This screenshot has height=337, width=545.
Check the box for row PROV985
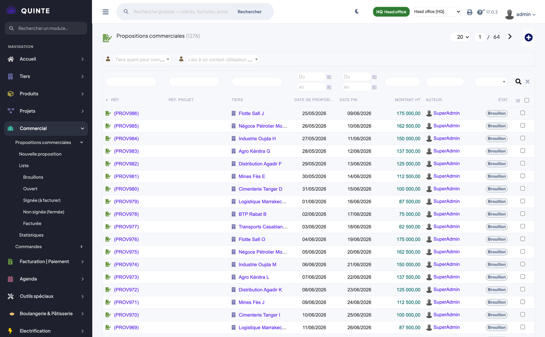tap(523, 126)
